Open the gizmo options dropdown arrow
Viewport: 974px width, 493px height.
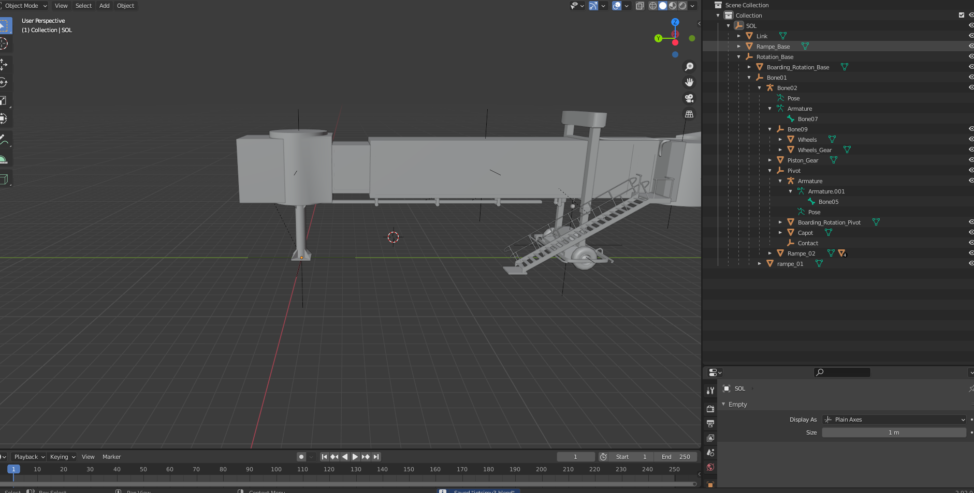[603, 6]
